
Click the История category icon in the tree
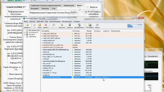point(27,34)
